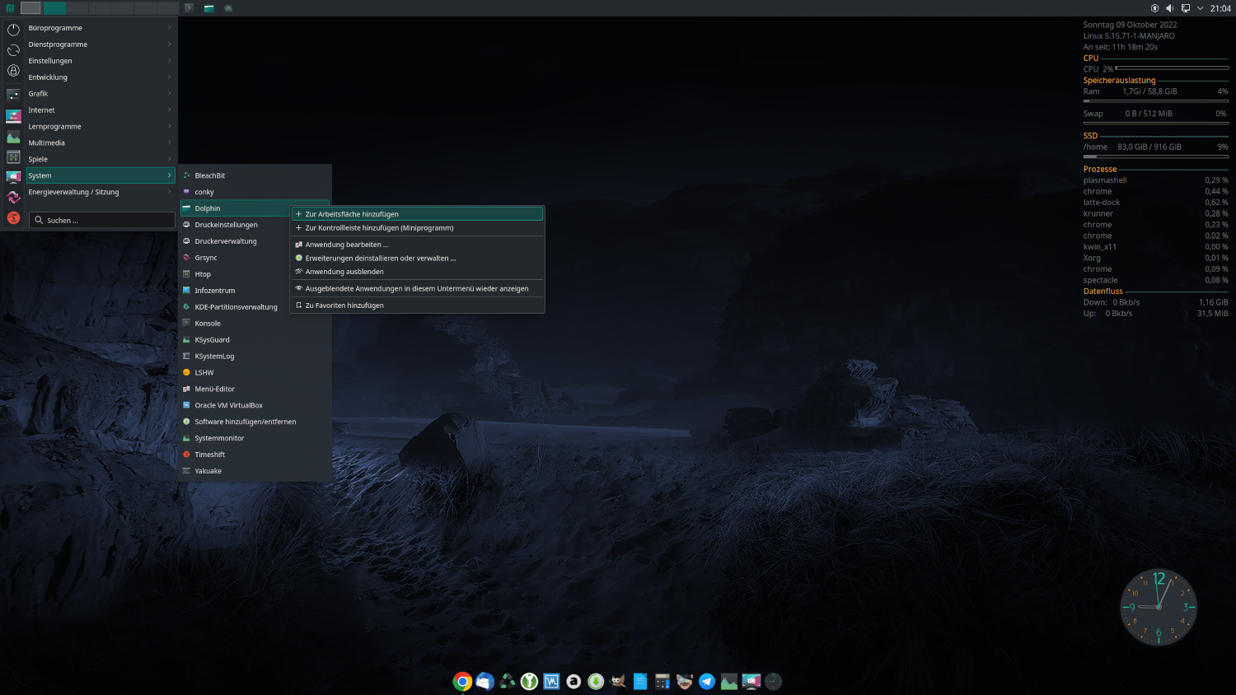This screenshot has width=1236, height=695.
Task: Expand the Dienstprogramme category
Action: click(x=101, y=44)
